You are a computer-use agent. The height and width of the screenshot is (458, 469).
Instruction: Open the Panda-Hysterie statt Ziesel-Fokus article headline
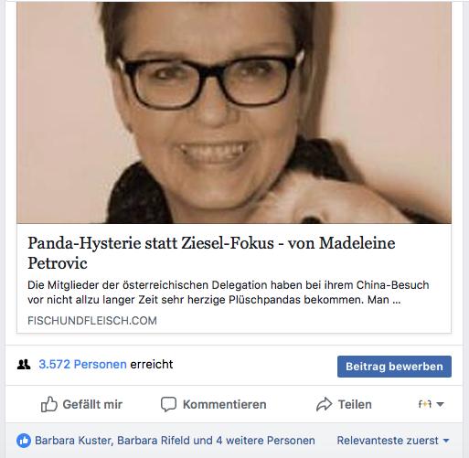pos(211,253)
